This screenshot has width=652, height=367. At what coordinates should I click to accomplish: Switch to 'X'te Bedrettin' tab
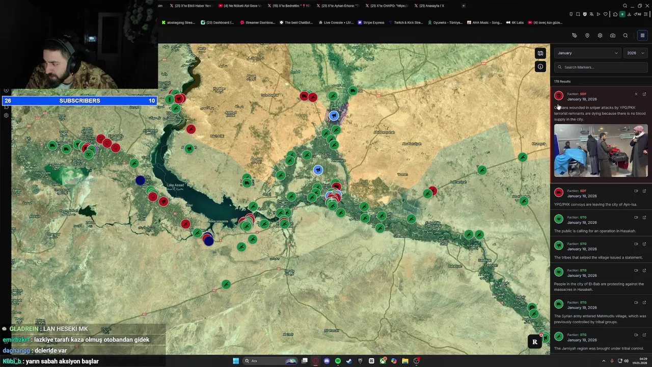(x=289, y=6)
